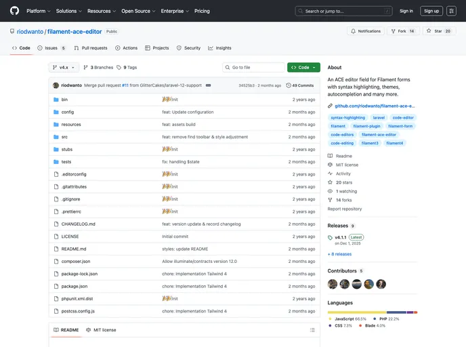The image size is (466, 347).
Task: Expand the Open Source menu
Action: [138, 11]
